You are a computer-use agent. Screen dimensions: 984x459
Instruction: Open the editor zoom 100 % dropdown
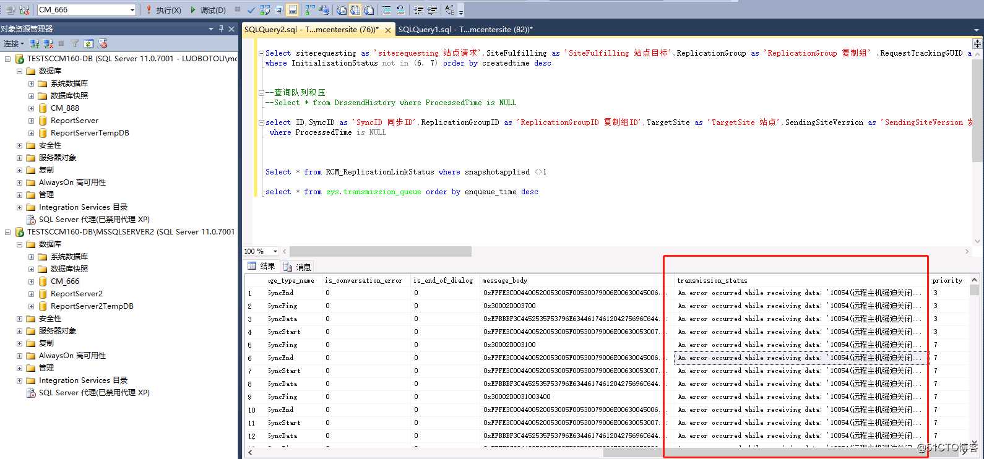coord(275,251)
